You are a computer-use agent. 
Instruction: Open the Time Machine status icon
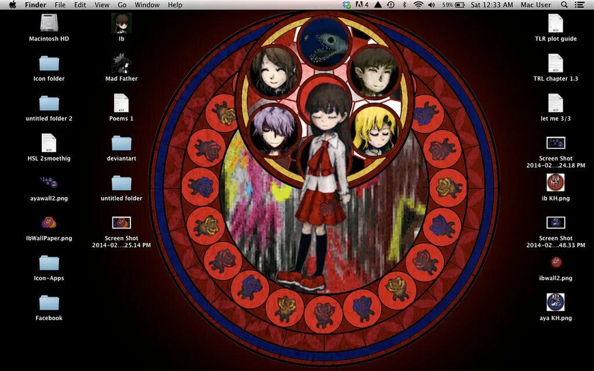point(391,5)
